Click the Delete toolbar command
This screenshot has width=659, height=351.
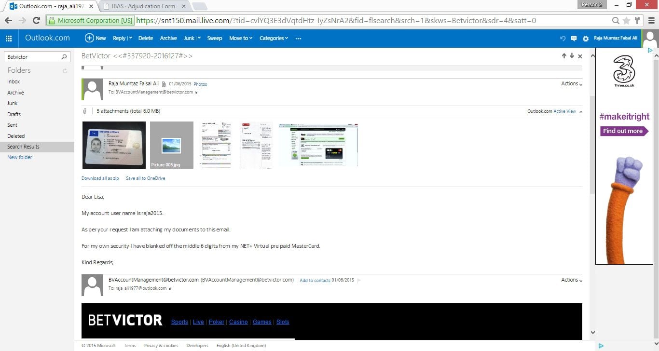click(146, 38)
